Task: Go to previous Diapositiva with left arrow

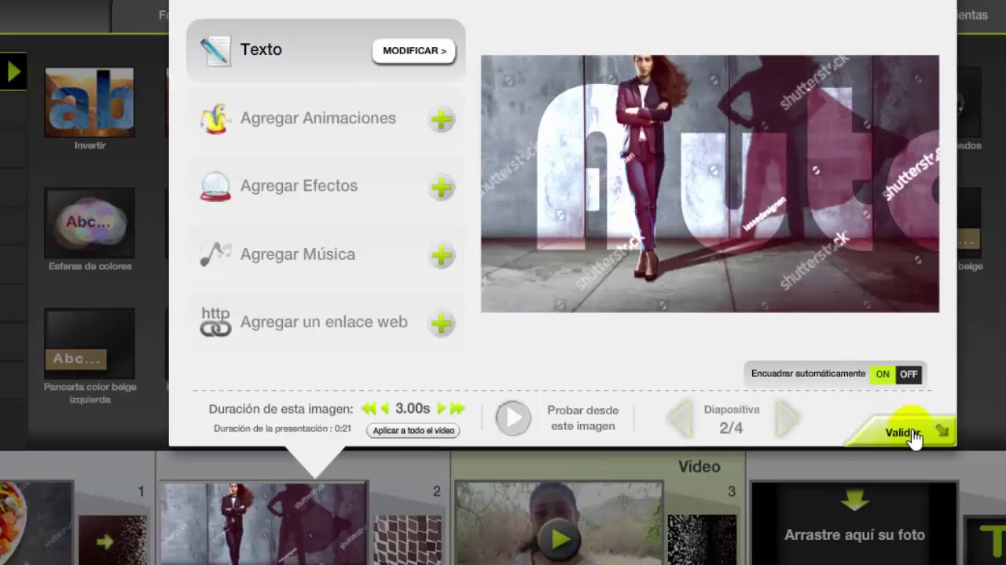Action: point(681,419)
